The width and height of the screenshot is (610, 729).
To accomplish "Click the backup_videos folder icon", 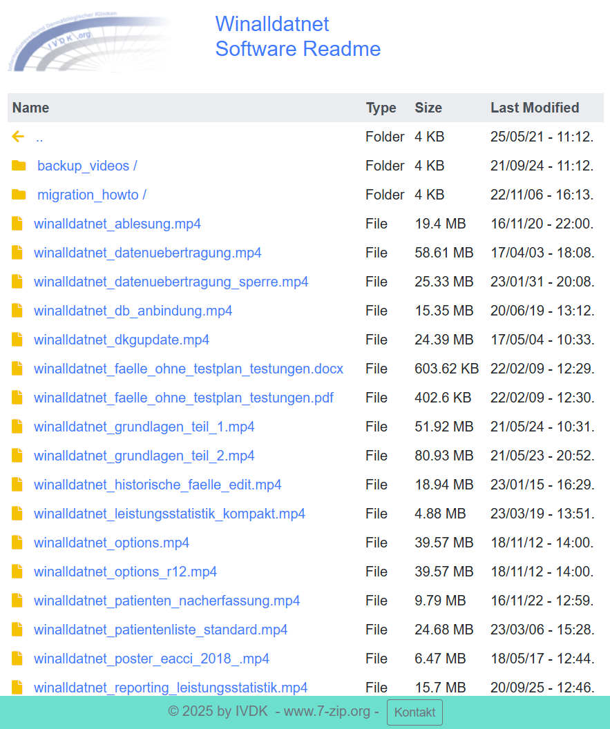I will 19,166.
